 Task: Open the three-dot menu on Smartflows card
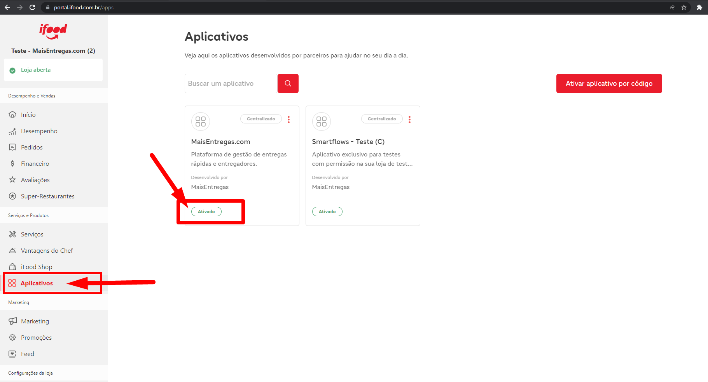[409, 119]
